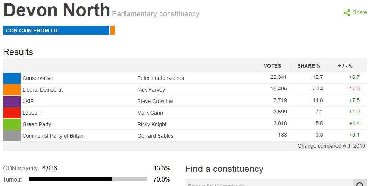Click the Share link text
The width and height of the screenshot is (388, 186).
coord(360,12)
